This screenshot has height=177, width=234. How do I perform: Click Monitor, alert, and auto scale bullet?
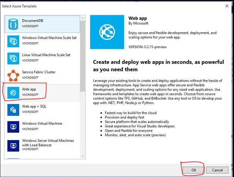[135, 135]
